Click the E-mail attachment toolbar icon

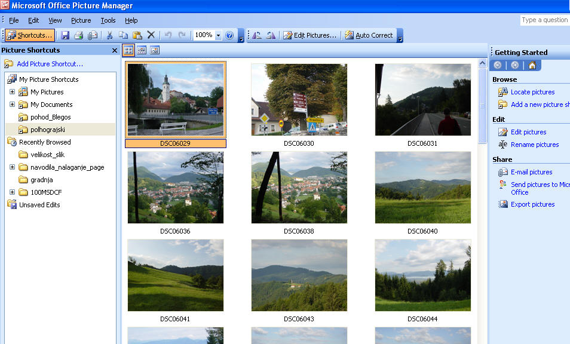pyautogui.click(x=93, y=35)
